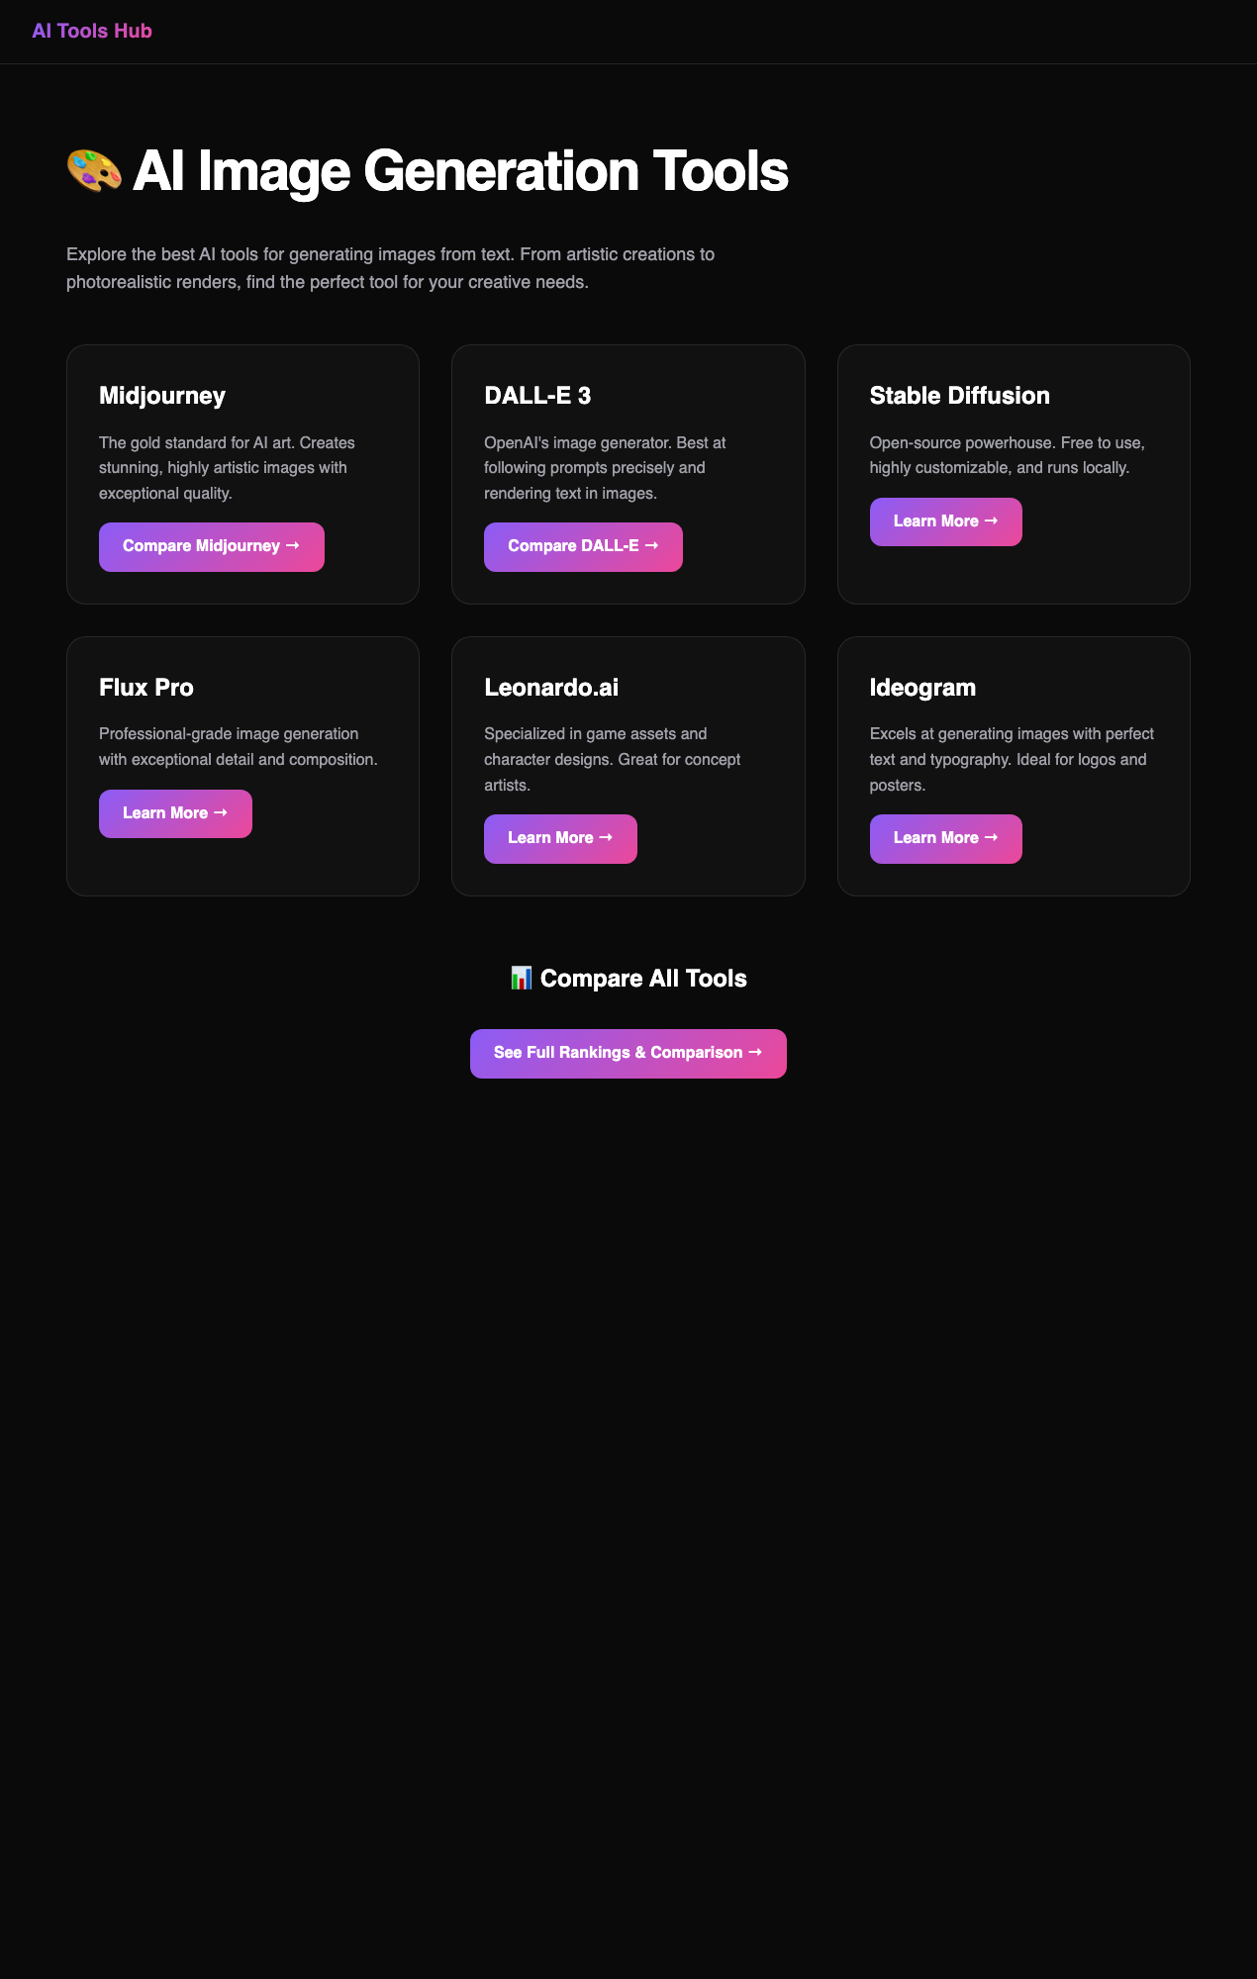
Task: Click the DALL-E 3 card title
Action: [x=537, y=395]
